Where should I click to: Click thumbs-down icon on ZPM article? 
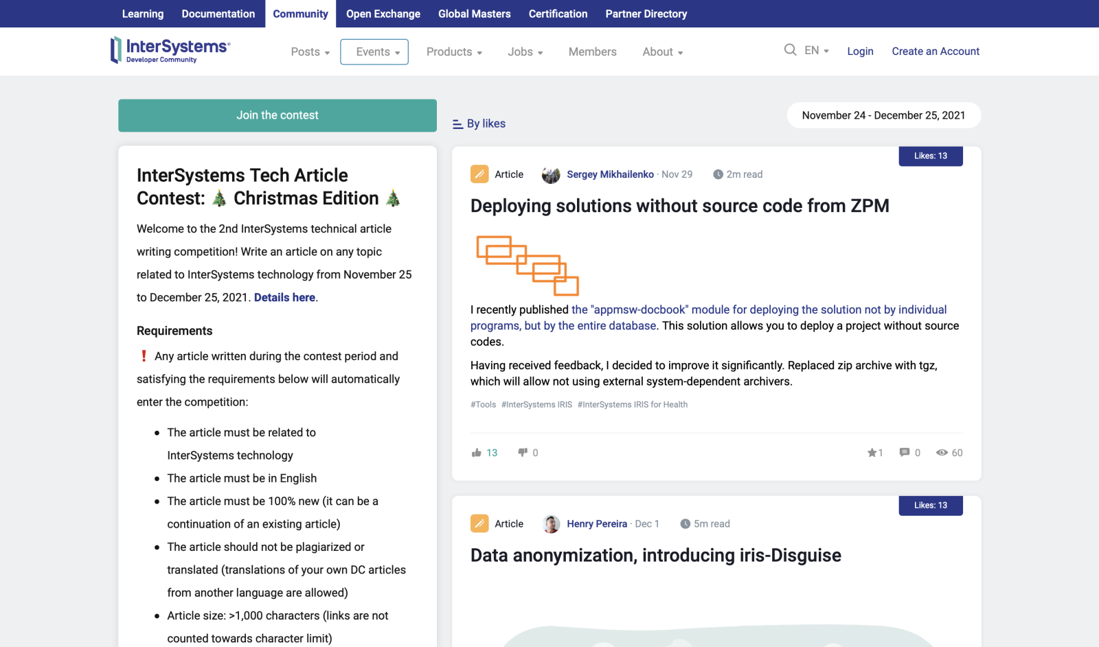point(523,453)
